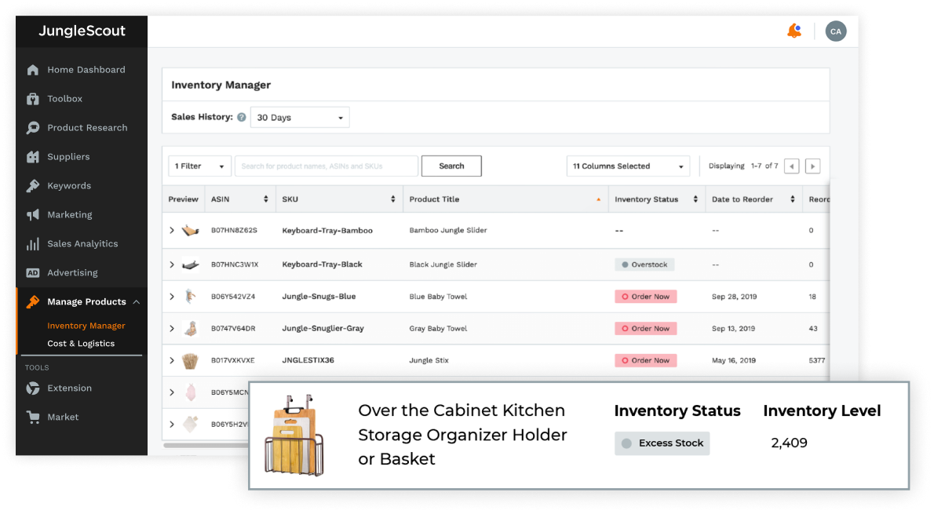Open Sales Analytics menu item

(x=82, y=243)
